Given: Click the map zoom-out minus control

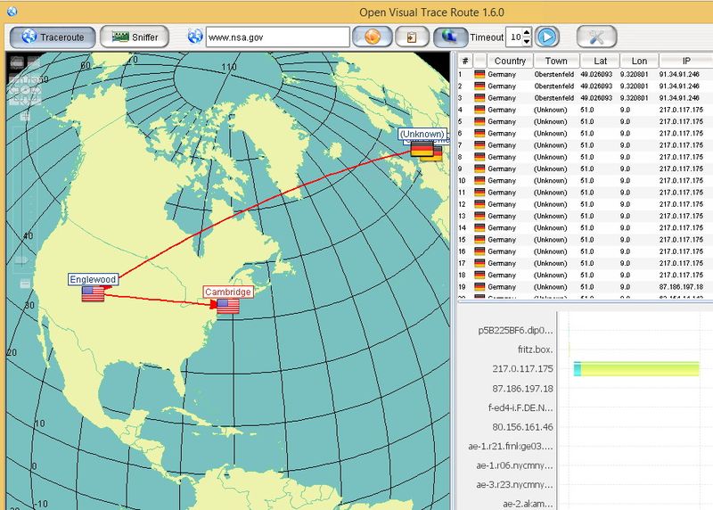Looking at the screenshot, I should coord(25,284).
